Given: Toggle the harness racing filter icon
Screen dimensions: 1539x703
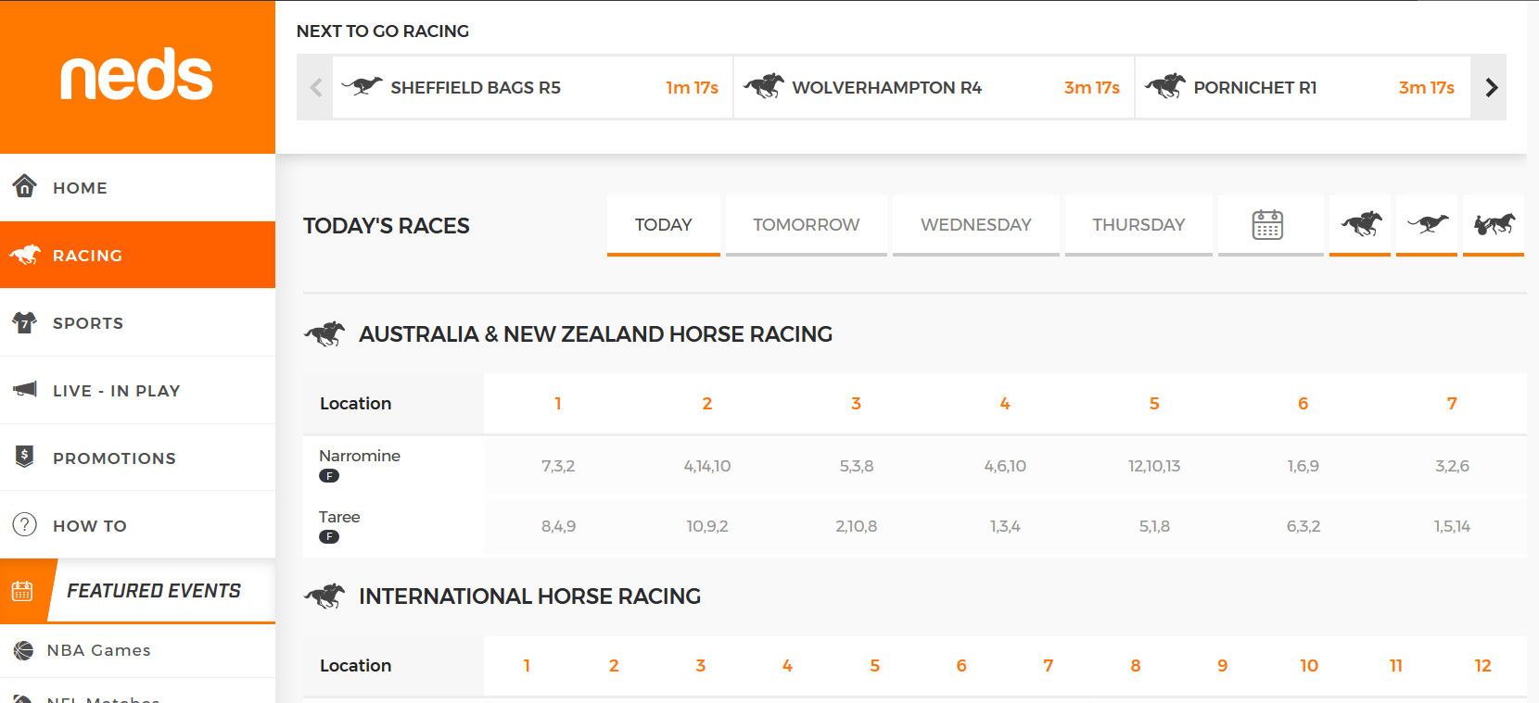Looking at the screenshot, I should (1494, 224).
